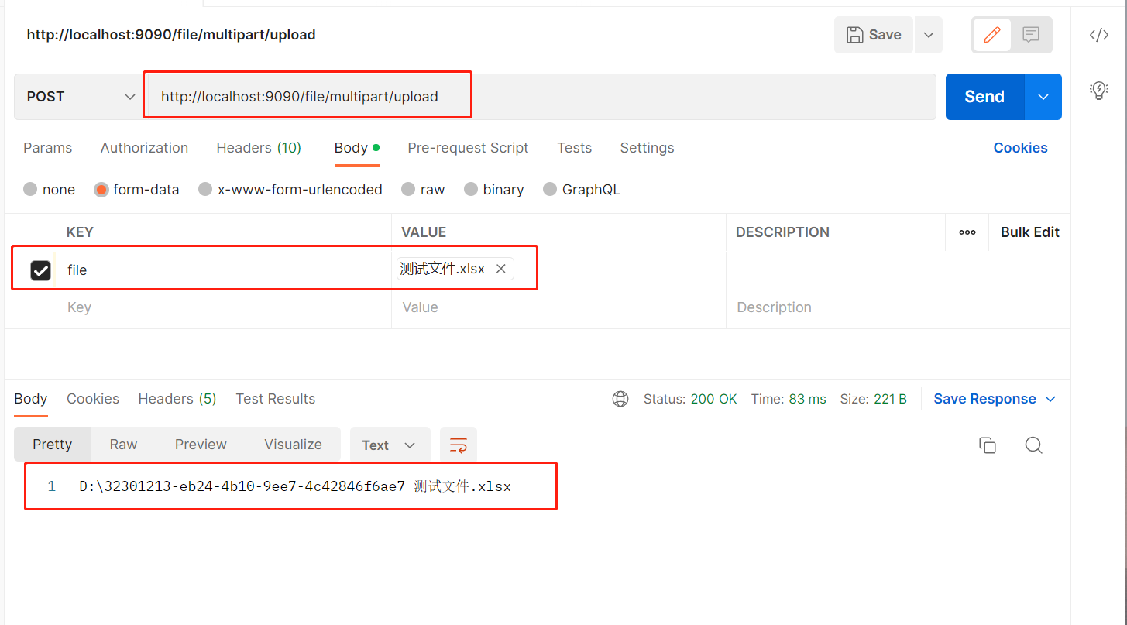Click the DESCRIPTION column header
The width and height of the screenshot is (1127, 625).
coord(782,232)
